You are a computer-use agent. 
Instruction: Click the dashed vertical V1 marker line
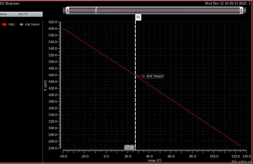click(135, 111)
